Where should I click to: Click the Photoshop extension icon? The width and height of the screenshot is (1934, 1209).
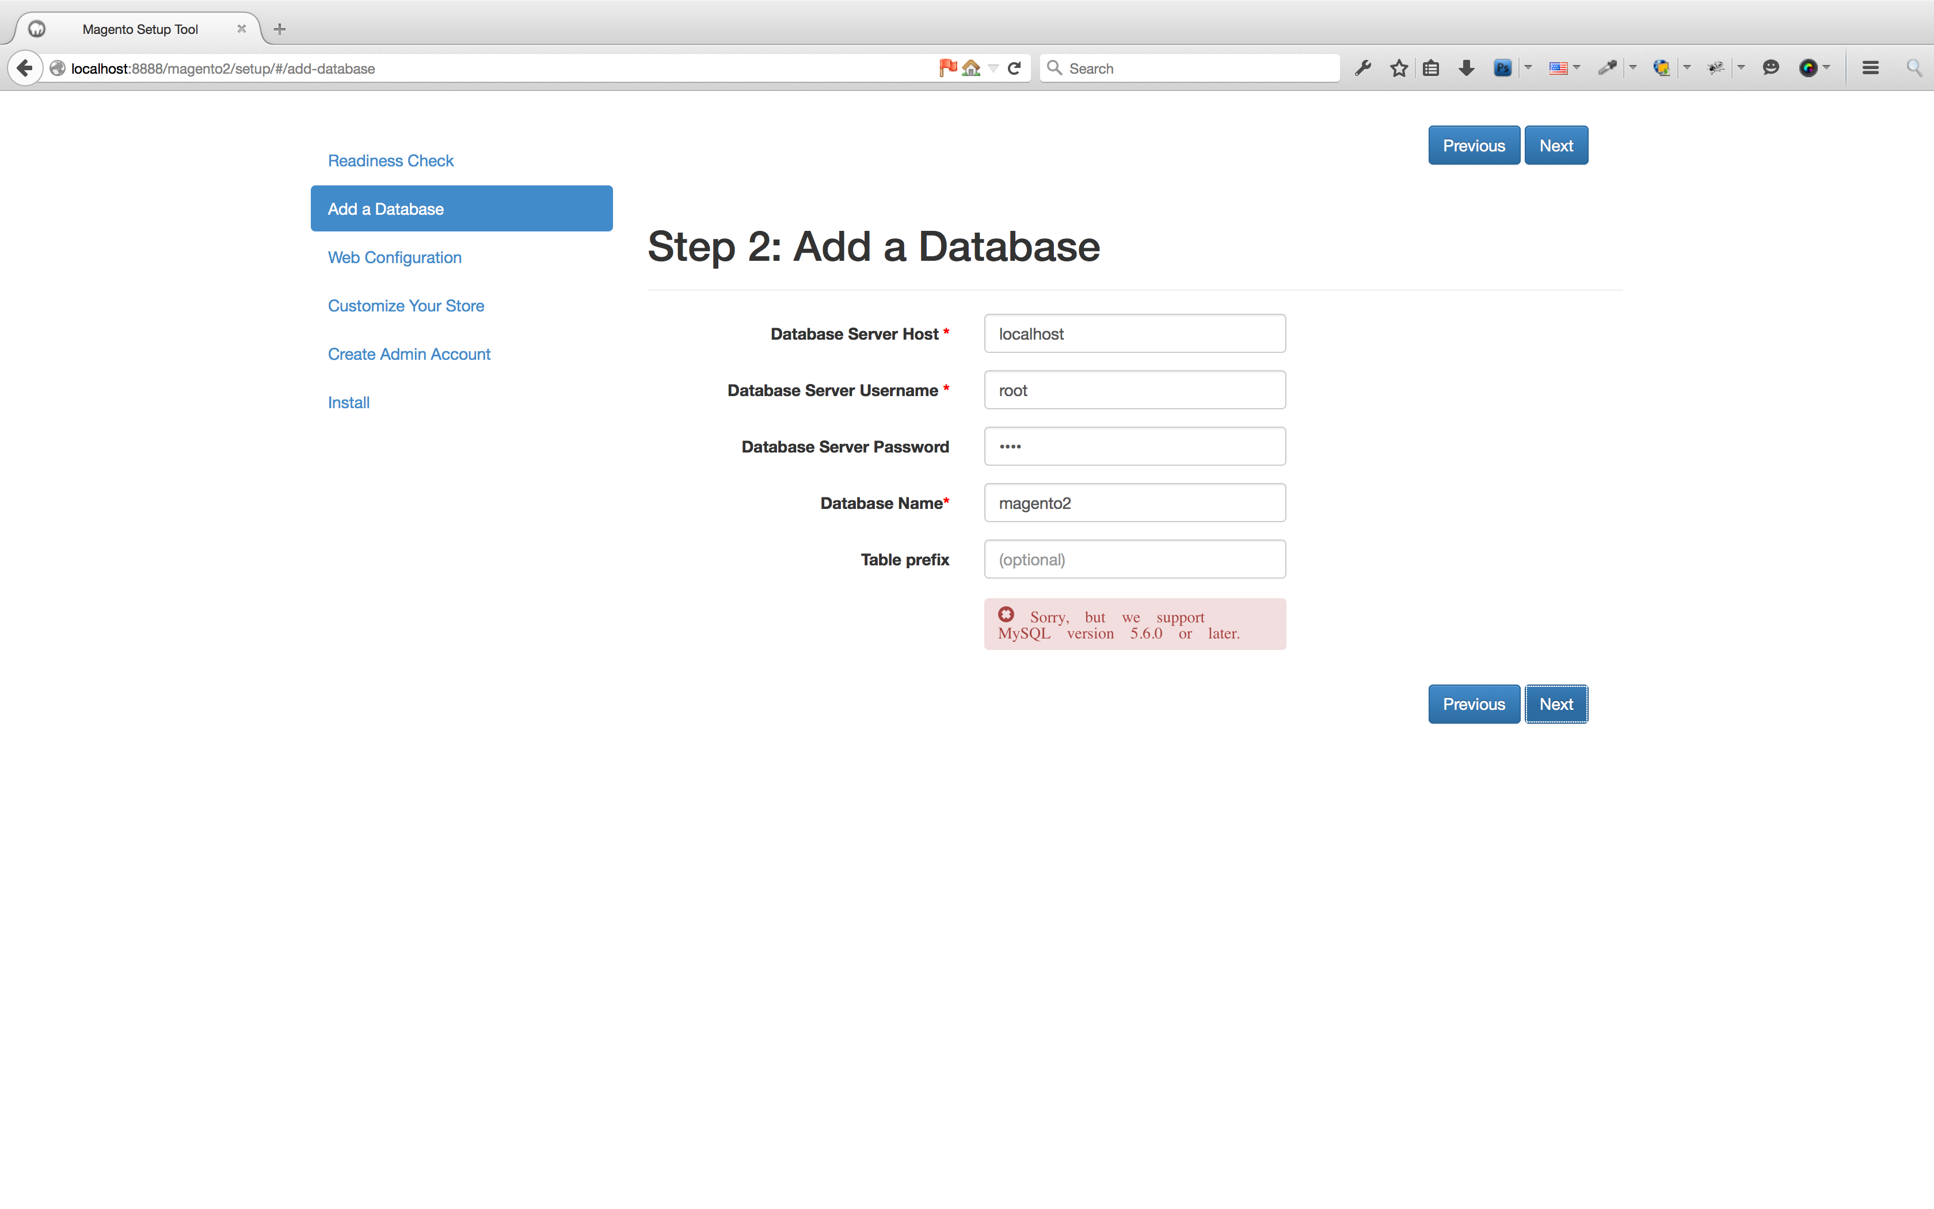coord(1502,68)
